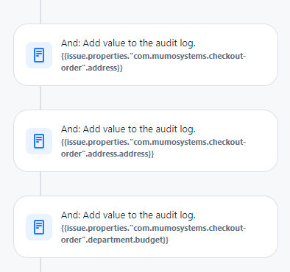Click the log icon of the department.budget step
Screen dimensions: 290x272
pos(39,227)
